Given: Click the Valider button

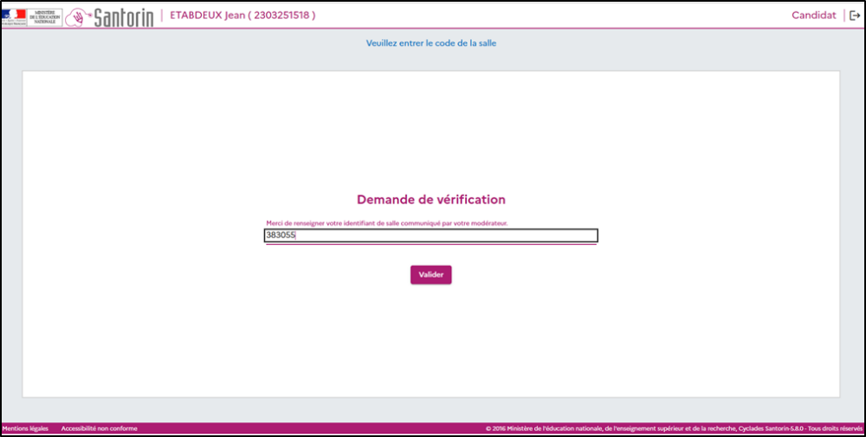Looking at the screenshot, I should pos(430,274).
